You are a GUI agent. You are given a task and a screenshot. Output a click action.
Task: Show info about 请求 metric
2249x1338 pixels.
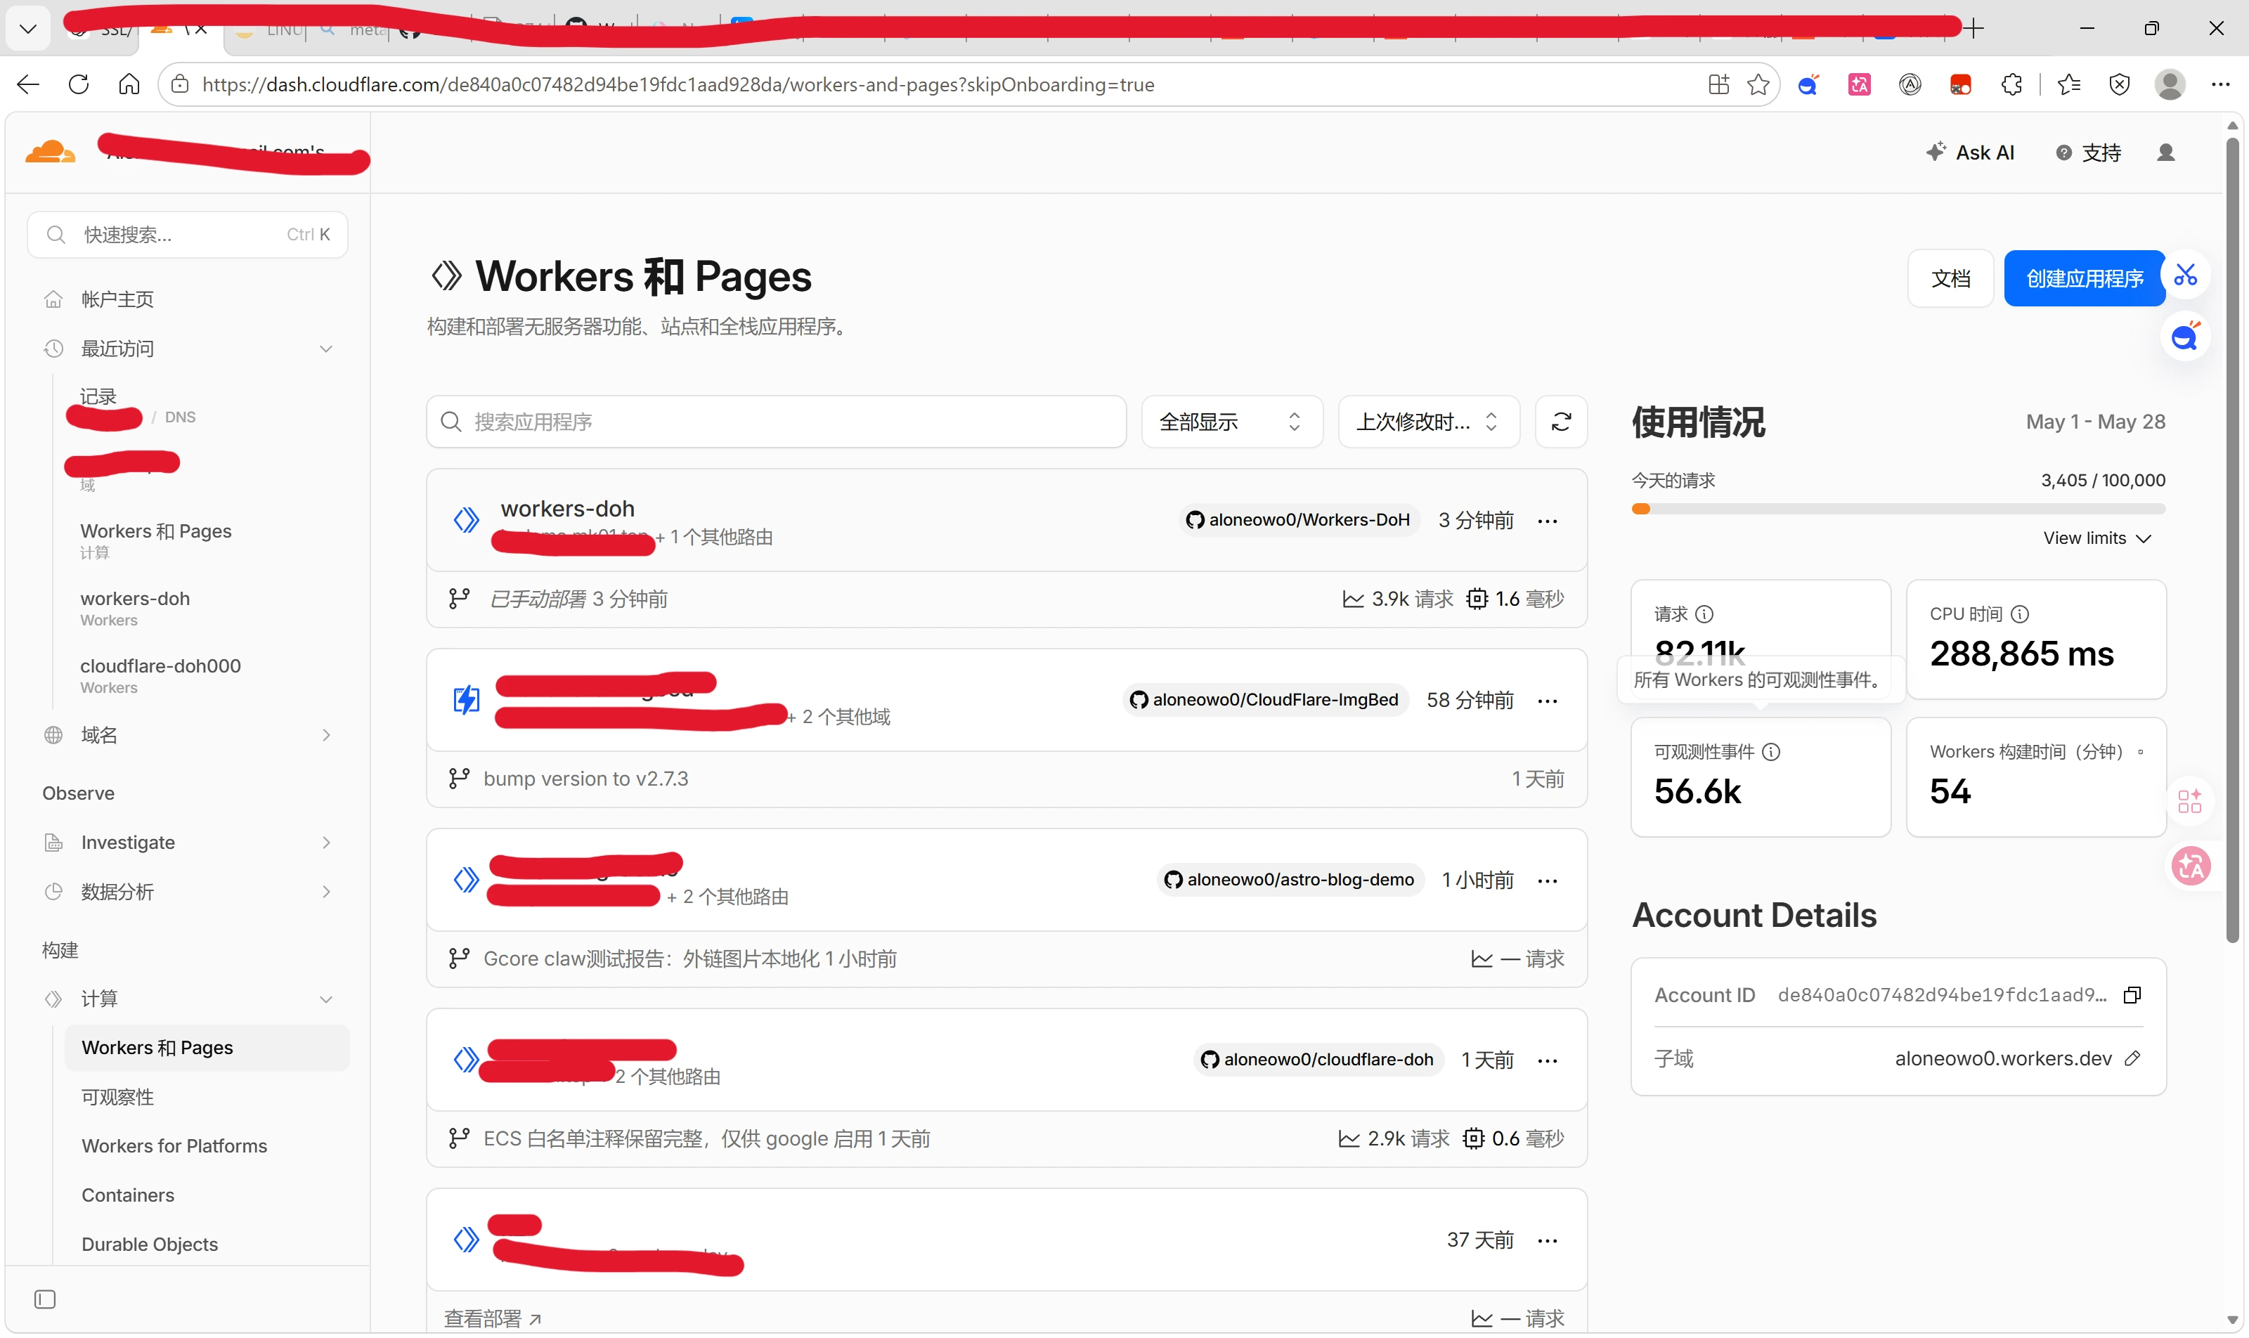[x=1704, y=614]
